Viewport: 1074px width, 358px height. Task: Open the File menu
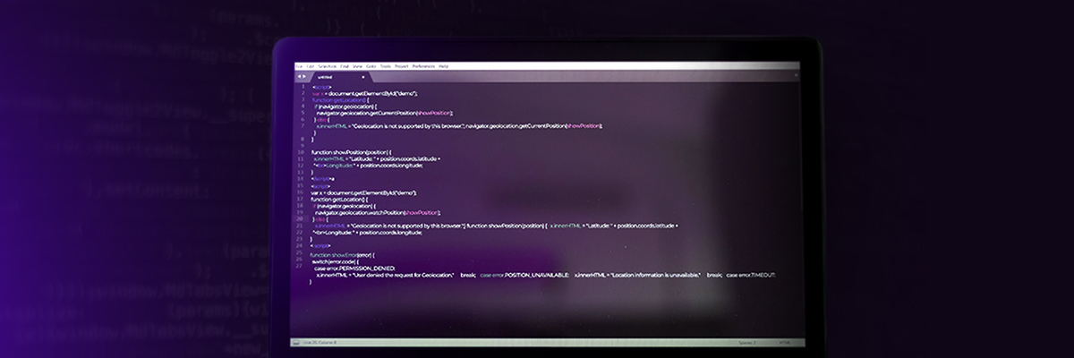tap(299, 66)
